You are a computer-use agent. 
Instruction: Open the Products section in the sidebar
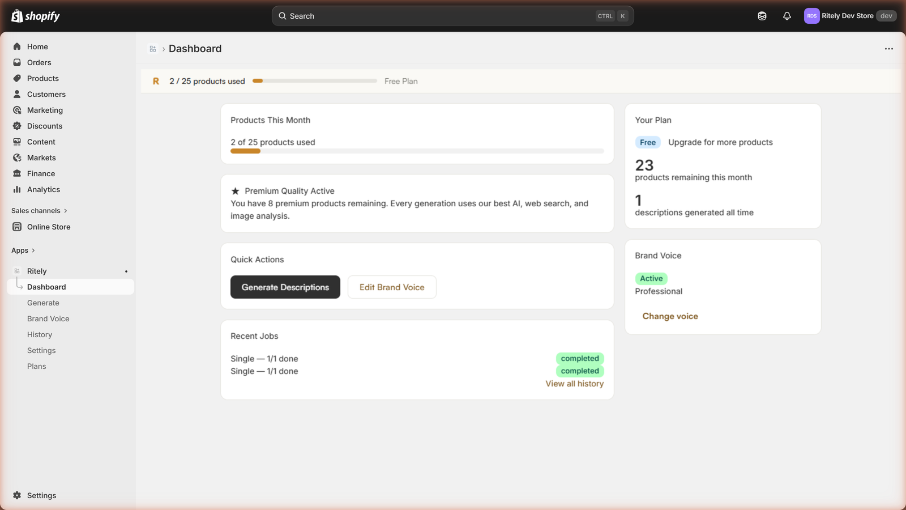click(x=42, y=78)
